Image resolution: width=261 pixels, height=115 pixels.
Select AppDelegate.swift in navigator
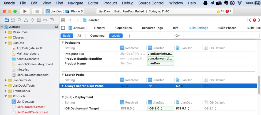click(29, 48)
